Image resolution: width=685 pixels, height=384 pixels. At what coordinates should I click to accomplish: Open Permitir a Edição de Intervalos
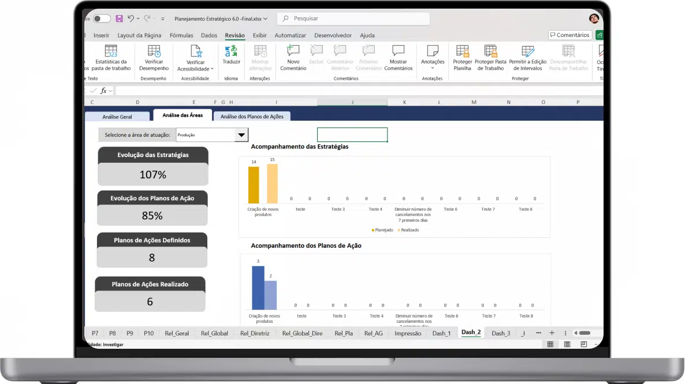(x=527, y=58)
